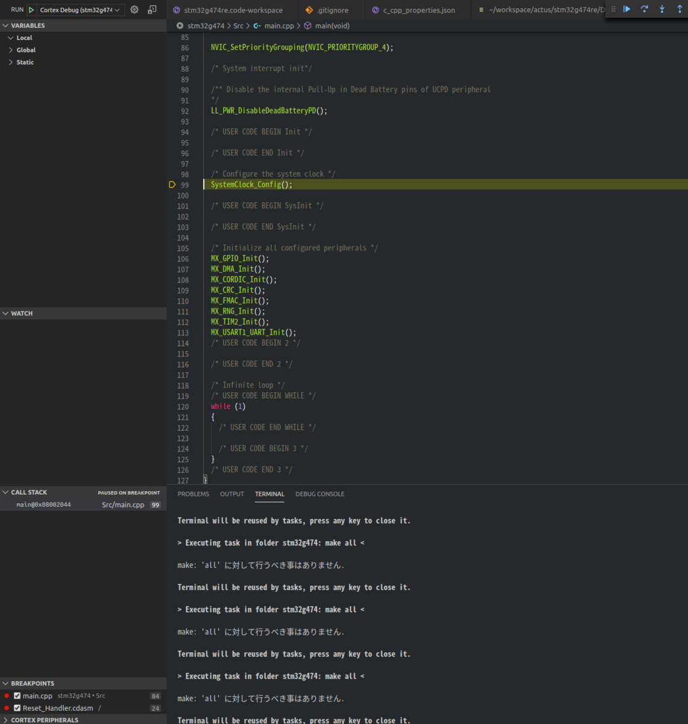Switch to the PROBLEMS panel tab

pyautogui.click(x=193, y=494)
